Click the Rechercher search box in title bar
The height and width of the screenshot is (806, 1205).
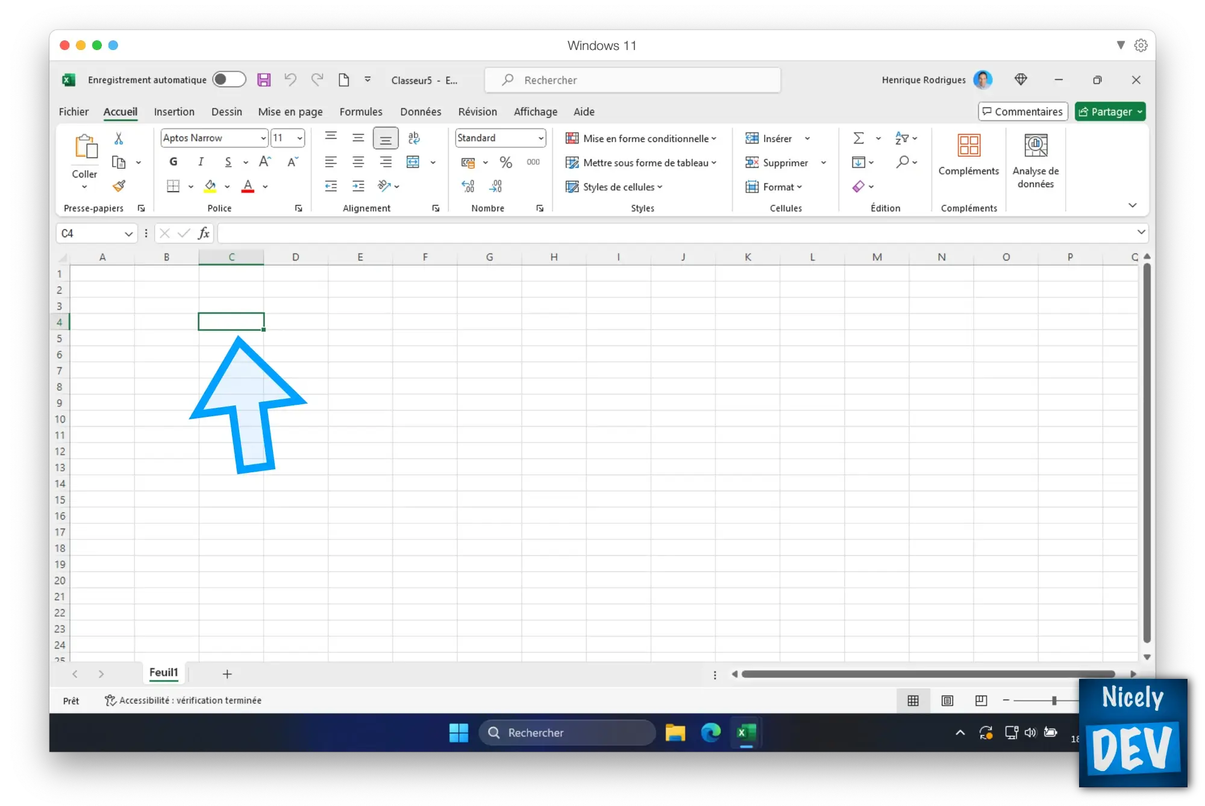click(633, 80)
